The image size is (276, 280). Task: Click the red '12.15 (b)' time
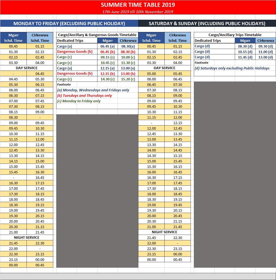[x=108, y=74]
